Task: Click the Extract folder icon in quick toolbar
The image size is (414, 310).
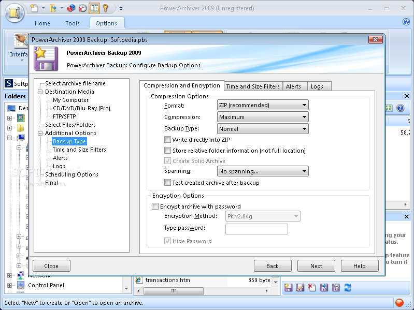Action: pyautogui.click(x=53, y=8)
